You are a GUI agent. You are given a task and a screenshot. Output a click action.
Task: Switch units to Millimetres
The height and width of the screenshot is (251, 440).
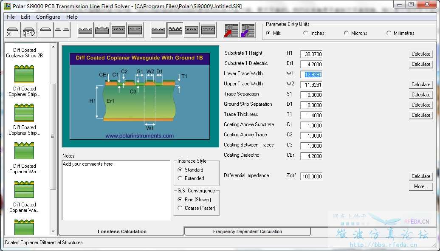click(389, 33)
